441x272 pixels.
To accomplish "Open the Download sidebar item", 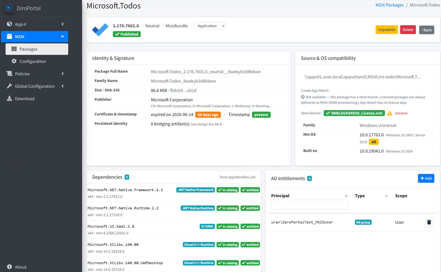I will 35,98.
